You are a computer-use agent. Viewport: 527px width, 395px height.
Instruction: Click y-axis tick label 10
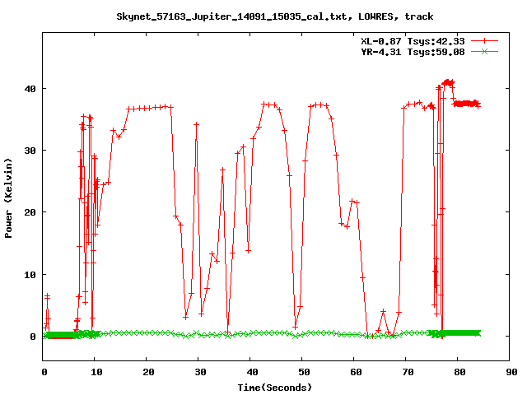pyautogui.click(x=30, y=274)
